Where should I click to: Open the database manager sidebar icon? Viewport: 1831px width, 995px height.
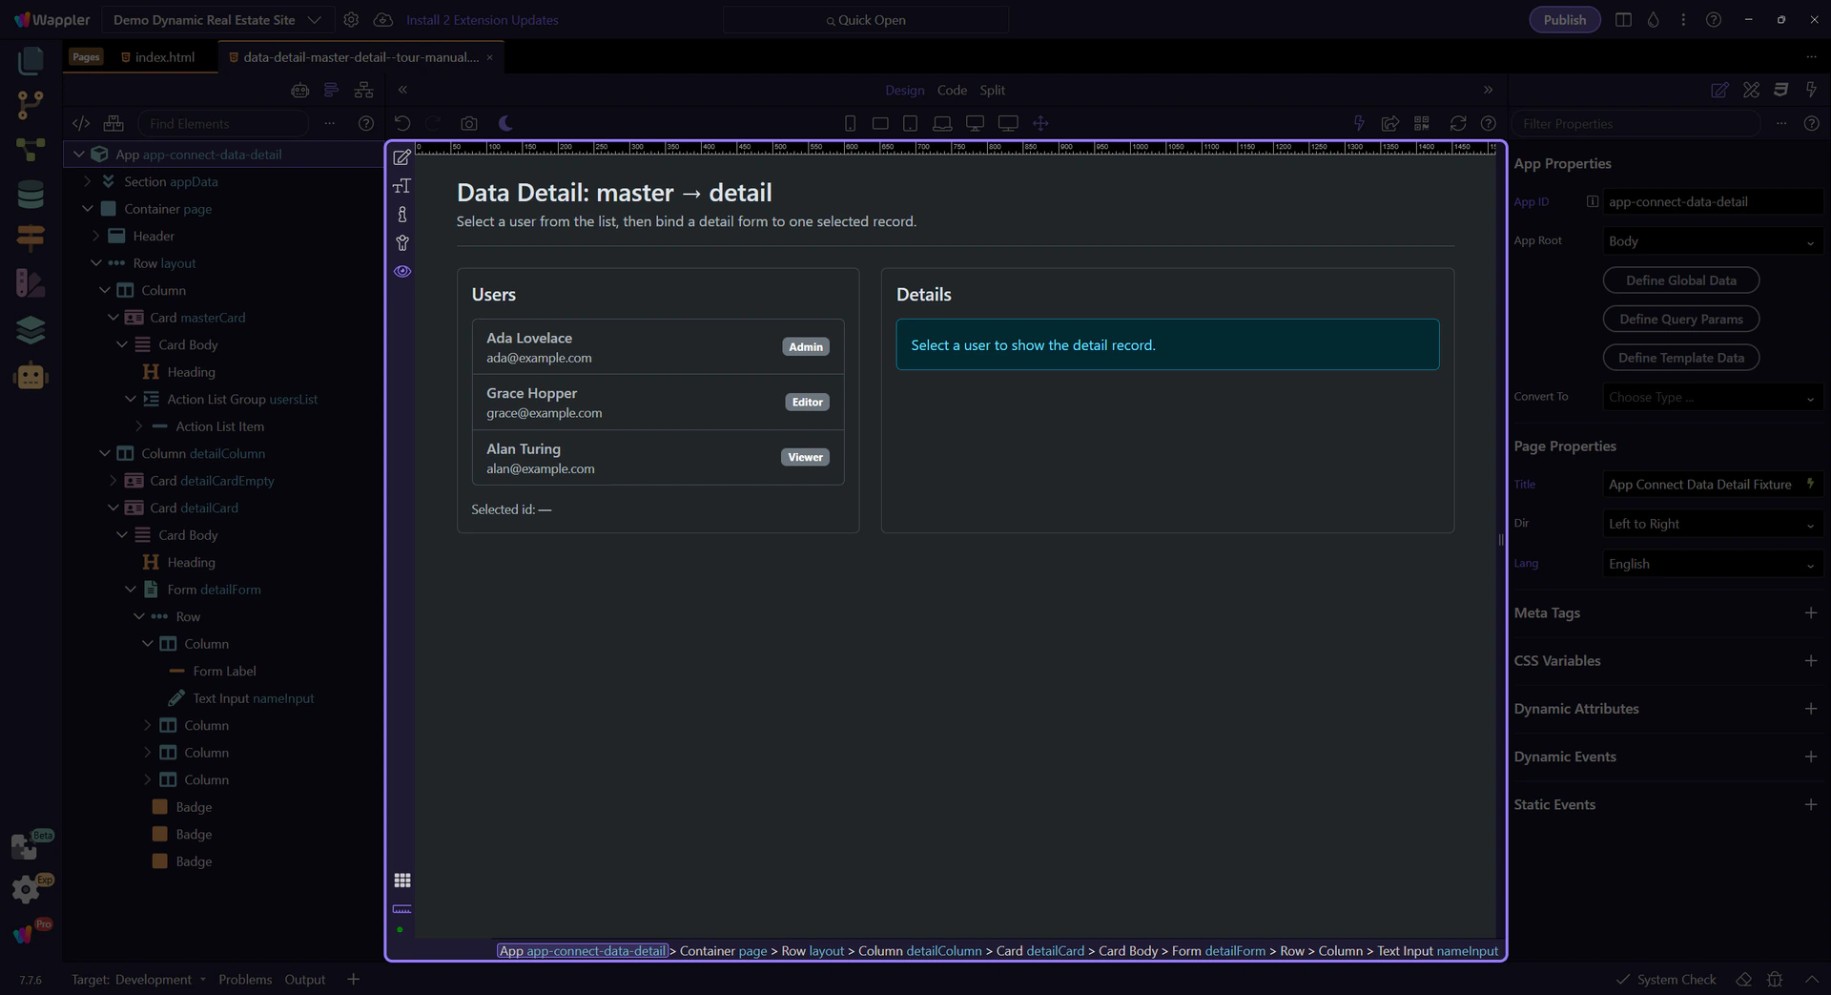[x=31, y=195]
